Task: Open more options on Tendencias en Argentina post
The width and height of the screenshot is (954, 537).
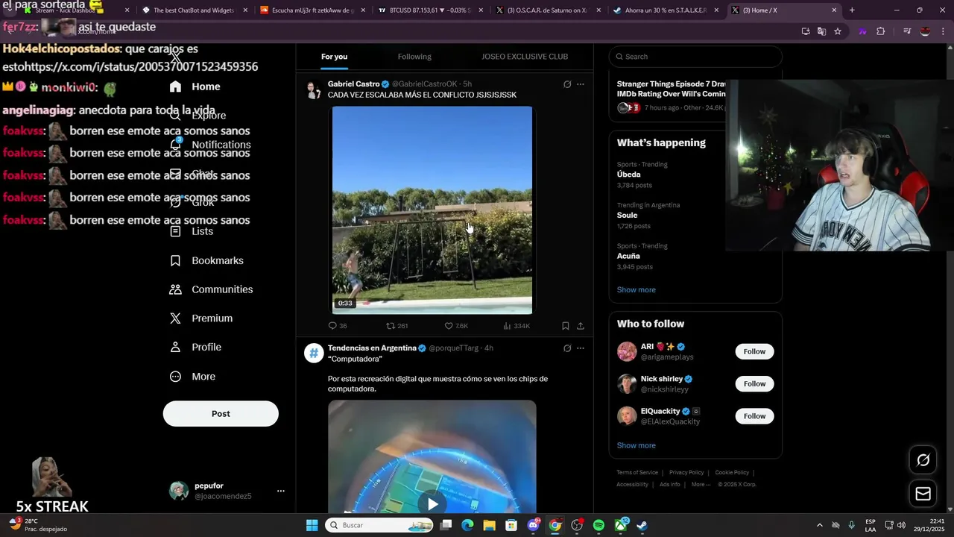Action: [581, 348]
